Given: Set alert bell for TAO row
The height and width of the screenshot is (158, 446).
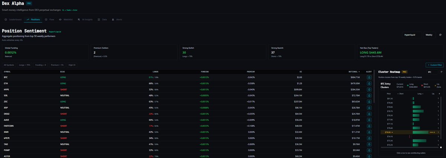Looking at the screenshot, I should pyautogui.click(x=369, y=144).
